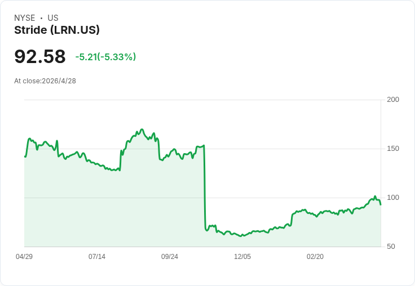
Task: Click the At close 2026/4/28 timestamp
Action: (45, 81)
